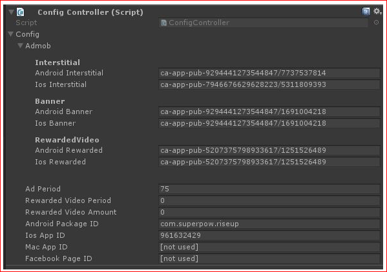Click the Android Package ID field
The image size is (387, 272).
click(x=269, y=224)
